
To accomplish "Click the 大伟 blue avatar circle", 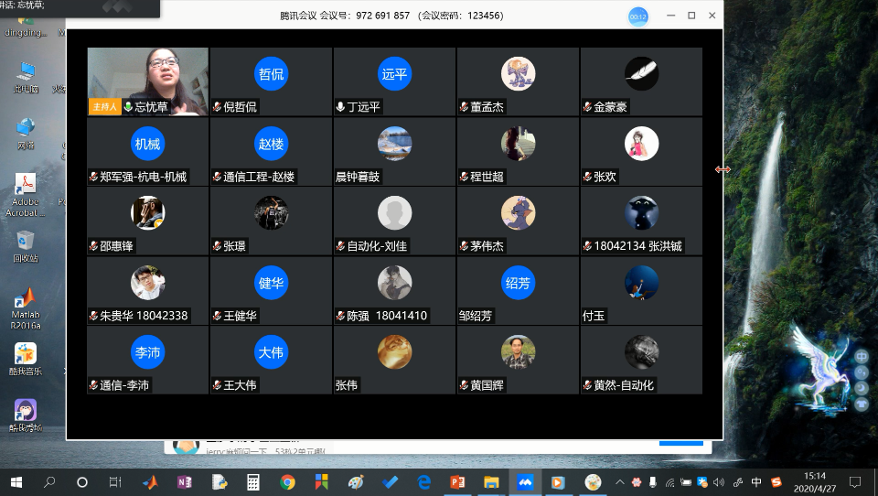I will click(x=271, y=352).
